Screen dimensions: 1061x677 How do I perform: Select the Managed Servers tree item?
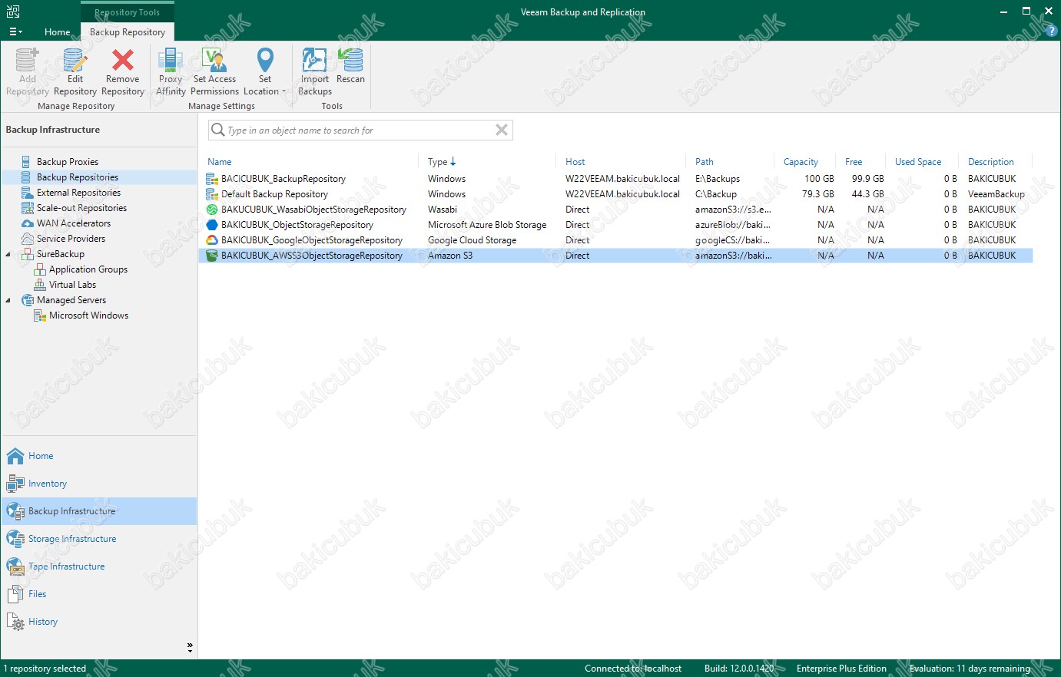click(x=71, y=300)
